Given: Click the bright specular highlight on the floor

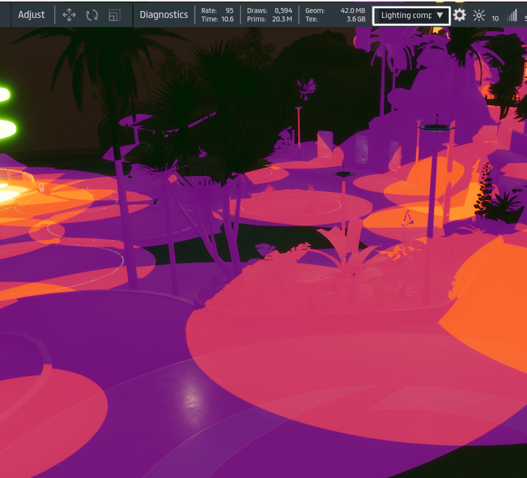Looking at the screenshot, I should (x=192, y=389).
